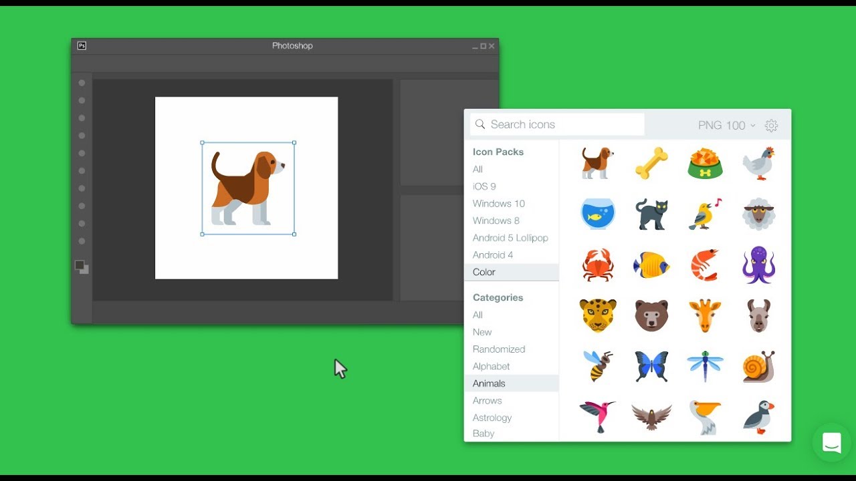
Task: Switch to the Windows 10 icon pack
Action: (x=498, y=204)
